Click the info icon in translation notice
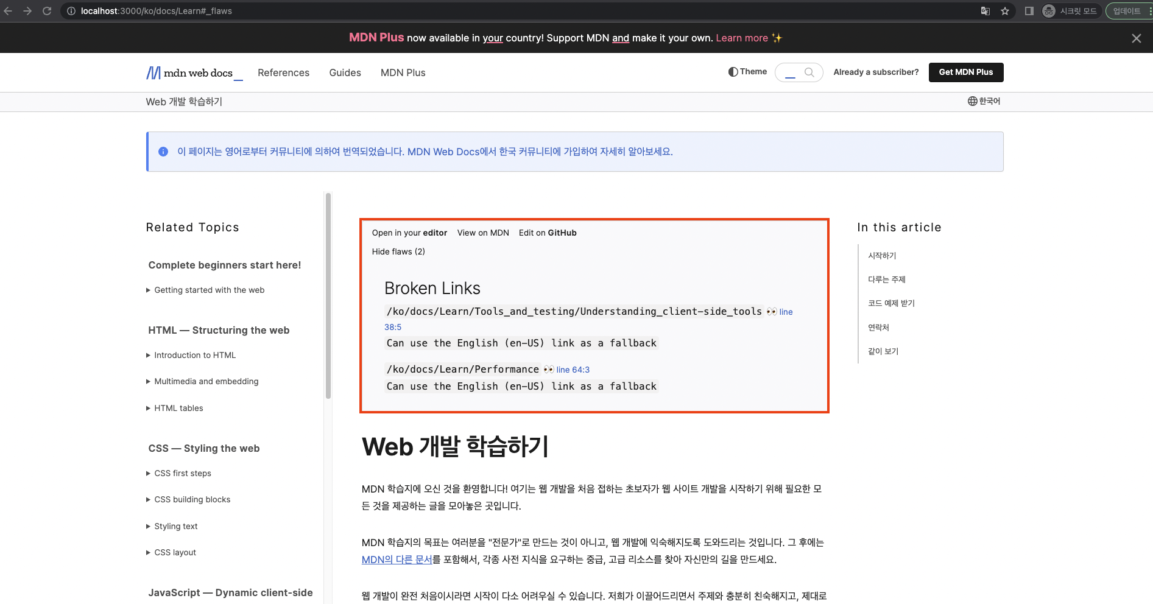This screenshot has width=1153, height=604. (x=163, y=152)
